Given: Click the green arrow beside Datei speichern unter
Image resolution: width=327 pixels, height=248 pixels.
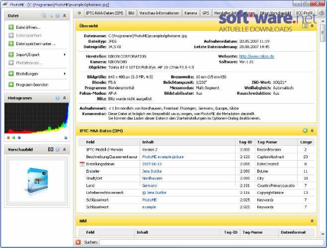Looking at the screenshot, I should pyautogui.click(x=11, y=44).
